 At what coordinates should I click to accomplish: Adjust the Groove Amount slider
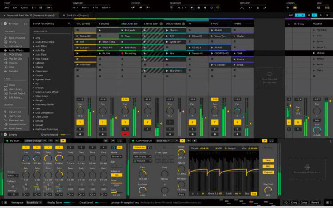[65, 134]
